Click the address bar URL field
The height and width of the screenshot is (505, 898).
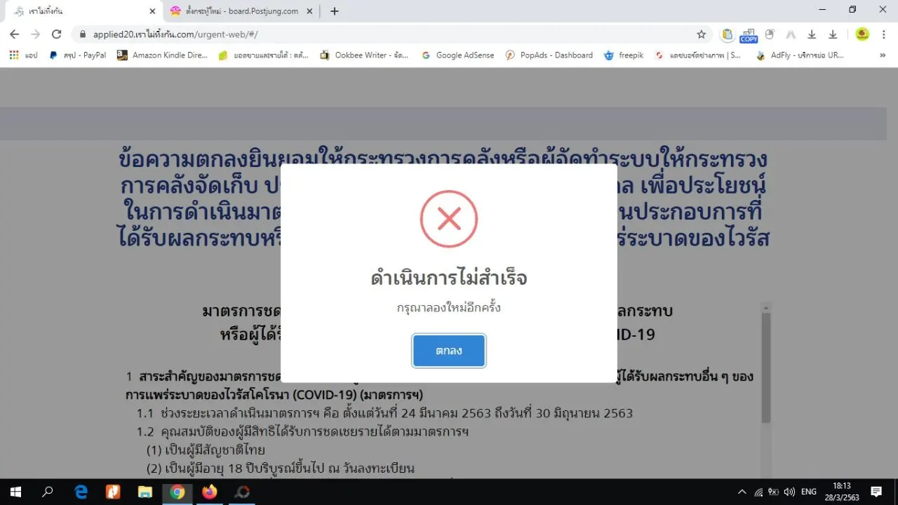tap(384, 34)
